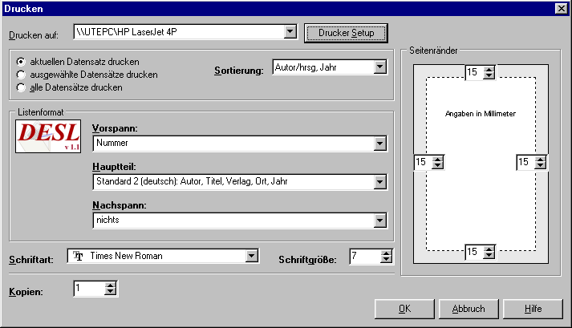Select 'ausgewählte Datensätze drucken' radio button
Viewport: 572px width, 328px height.
coord(21,75)
